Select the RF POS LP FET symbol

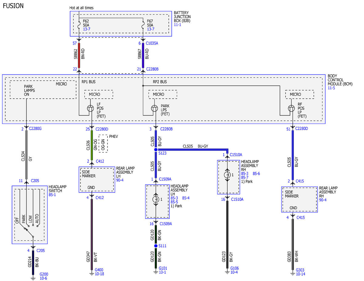click(292, 108)
